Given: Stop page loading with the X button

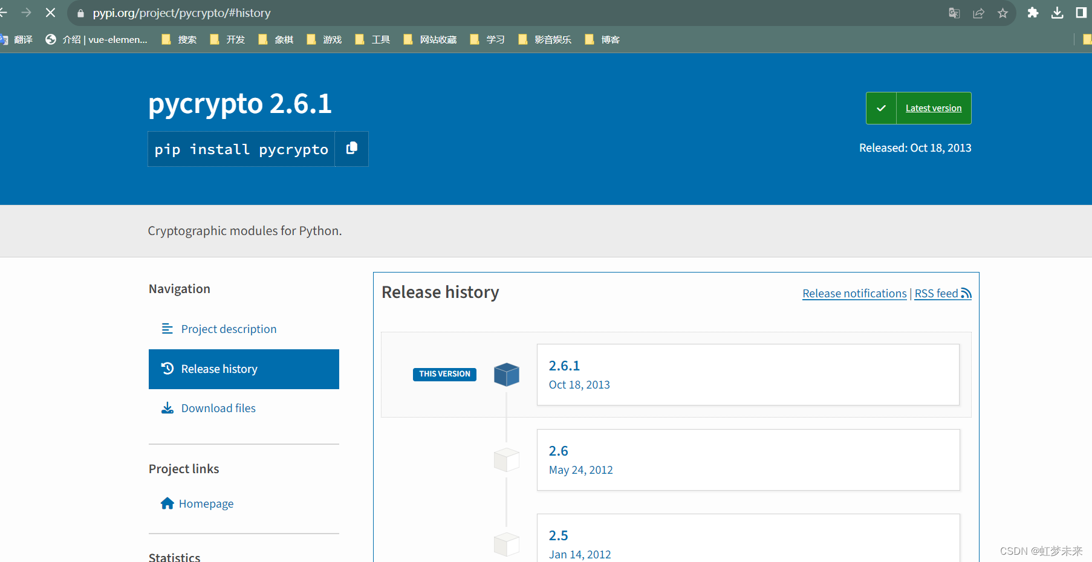Looking at the screenshot, I should [x=51, y=13].
